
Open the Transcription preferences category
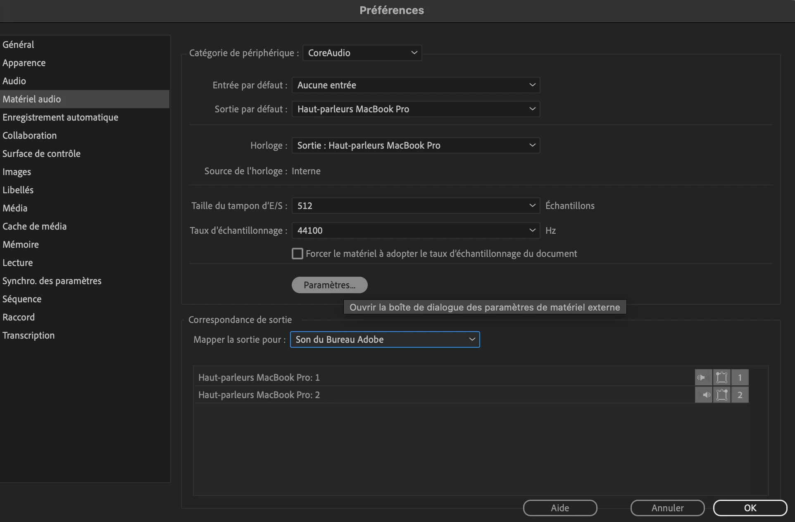point(29,335)
